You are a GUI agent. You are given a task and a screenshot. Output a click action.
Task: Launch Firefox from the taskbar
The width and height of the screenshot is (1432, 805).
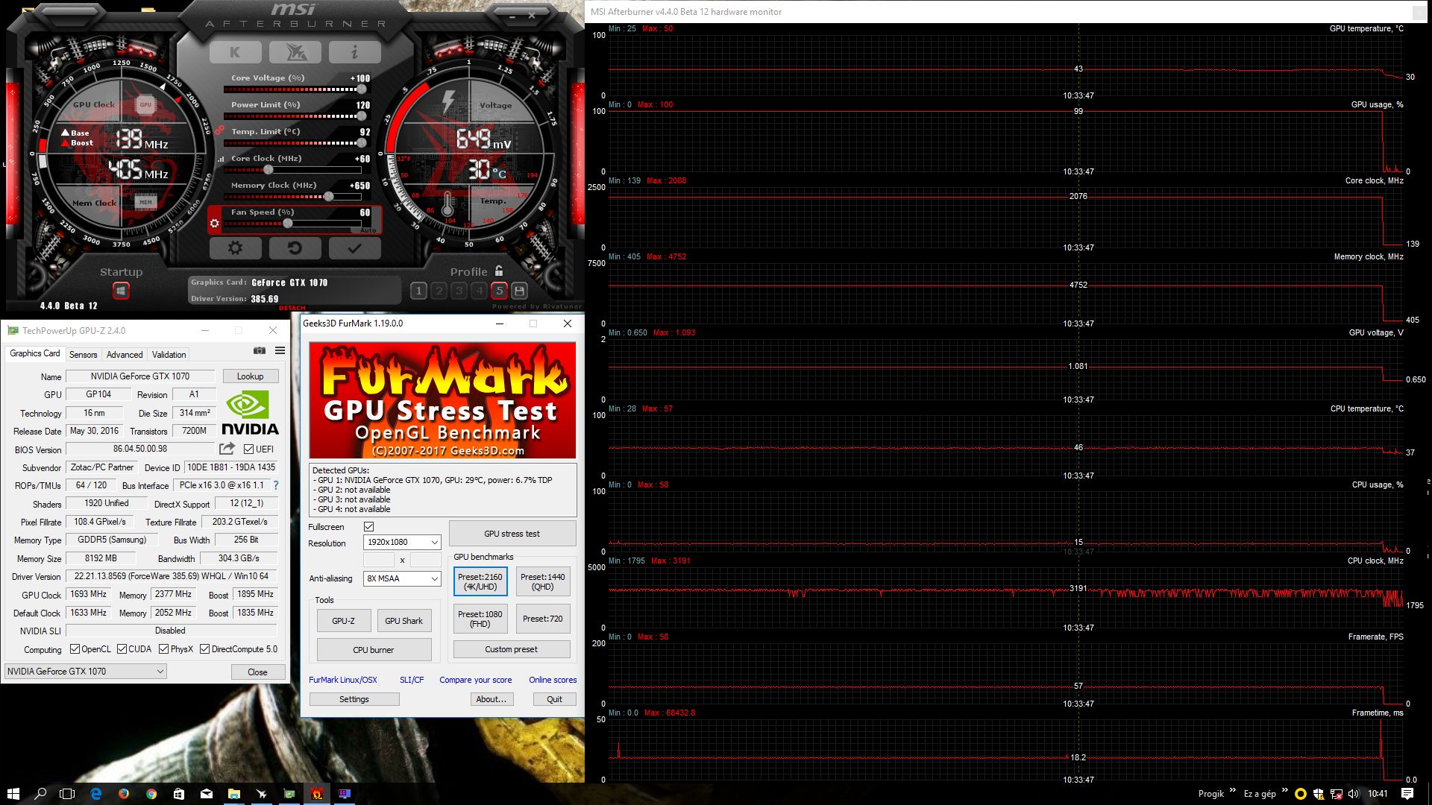tap(123, 794)
